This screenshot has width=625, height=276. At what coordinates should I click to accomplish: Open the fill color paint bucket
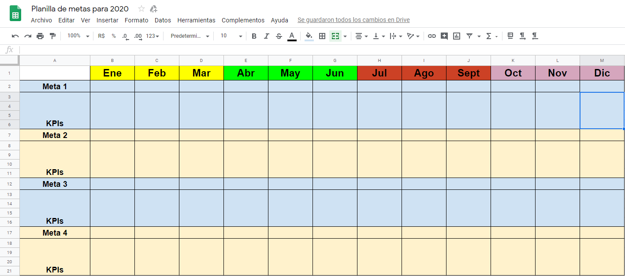(x=309, y=36)
